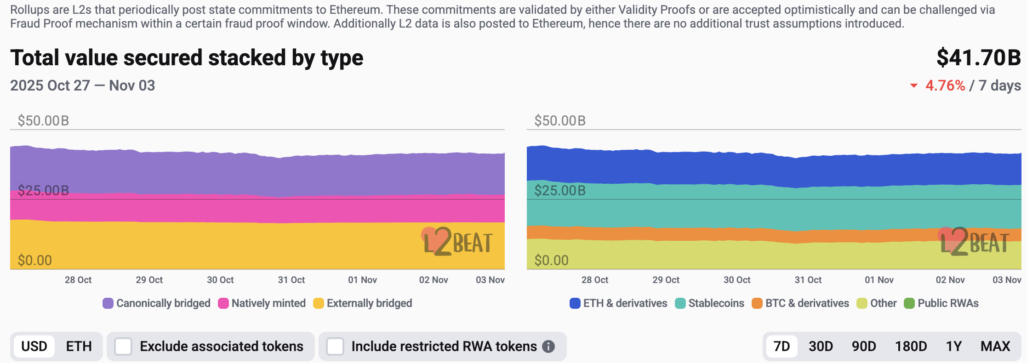Click the Externally bridged yellow legend swatch
The height and width of the screenshot is (363, 1027).
(319, 303)
